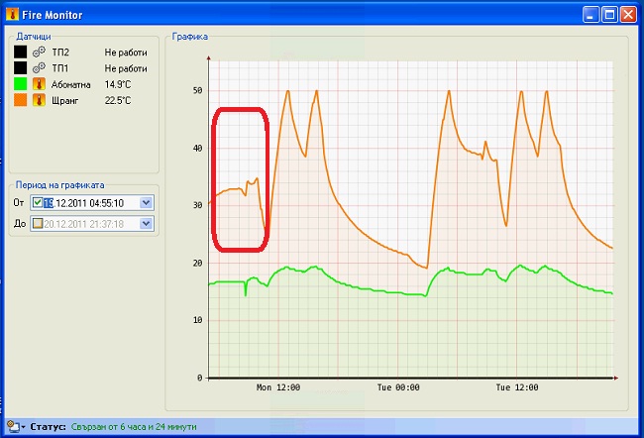Viewport: 644px width, 438px height.
Task: Select the Абонатна sensor row label
Action: (69, 84)
